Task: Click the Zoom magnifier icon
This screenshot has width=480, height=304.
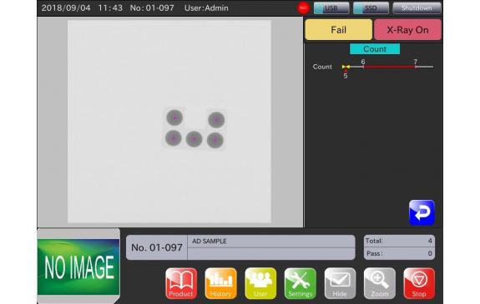Action: [380, 283]
